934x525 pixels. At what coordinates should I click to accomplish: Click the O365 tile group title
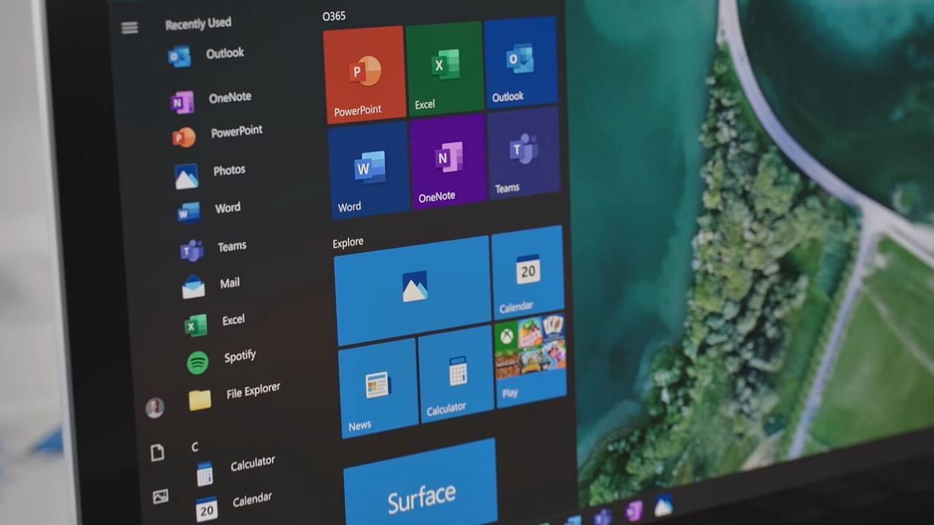point(334,15)
